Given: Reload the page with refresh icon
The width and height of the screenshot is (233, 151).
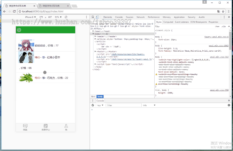Looking at the screenshot, I should pyautogui.click(x=14, y=11).
